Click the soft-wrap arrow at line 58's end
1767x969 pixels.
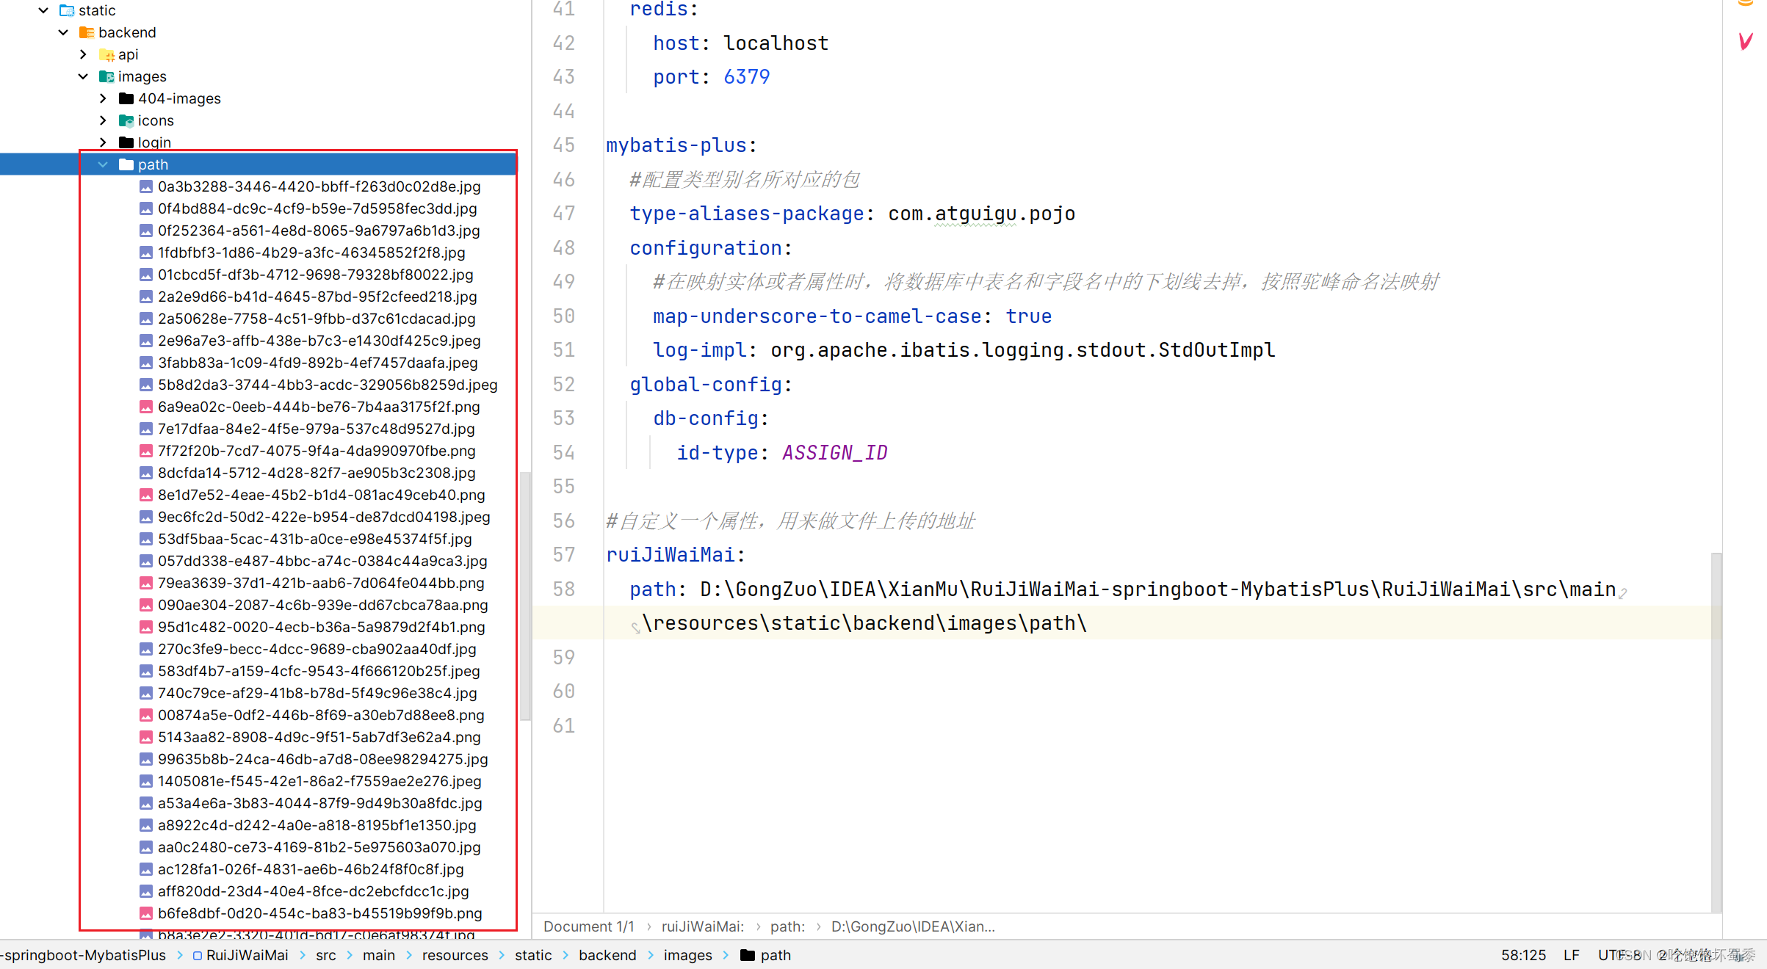pyautogui.click(x=1623, y=592)
